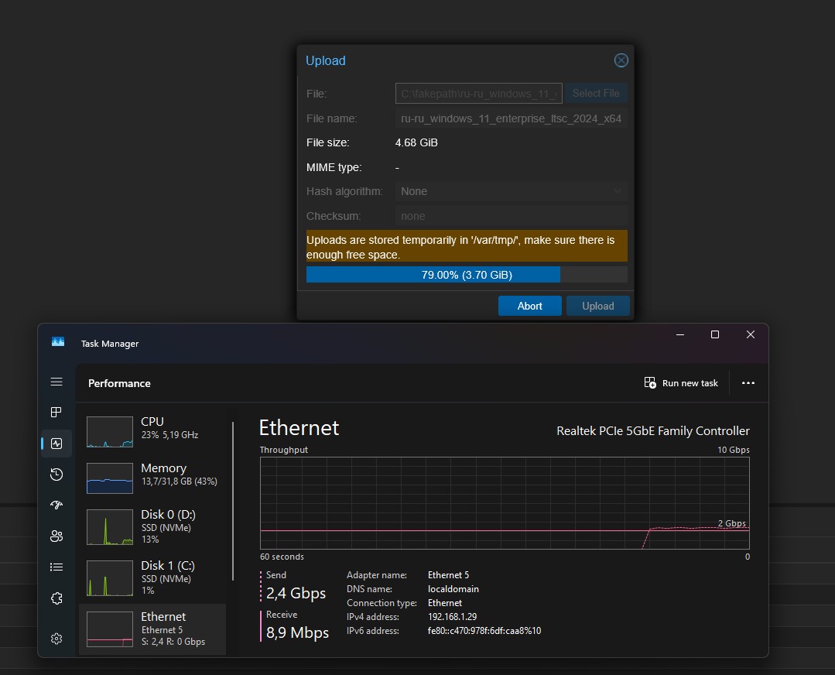This screenshot has width=835, height=675.
Task: Open Details list icon in Task Manager sidebar
Action: pos(56,567)
